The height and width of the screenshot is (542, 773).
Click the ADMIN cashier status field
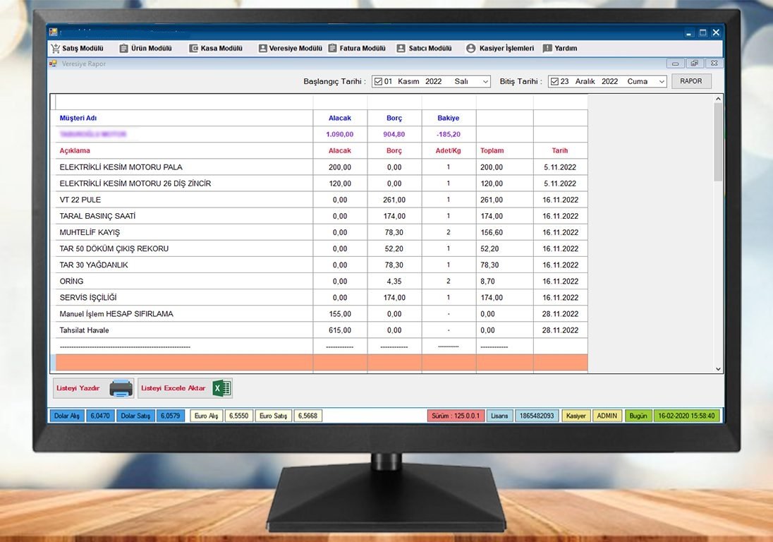point(607,416)
